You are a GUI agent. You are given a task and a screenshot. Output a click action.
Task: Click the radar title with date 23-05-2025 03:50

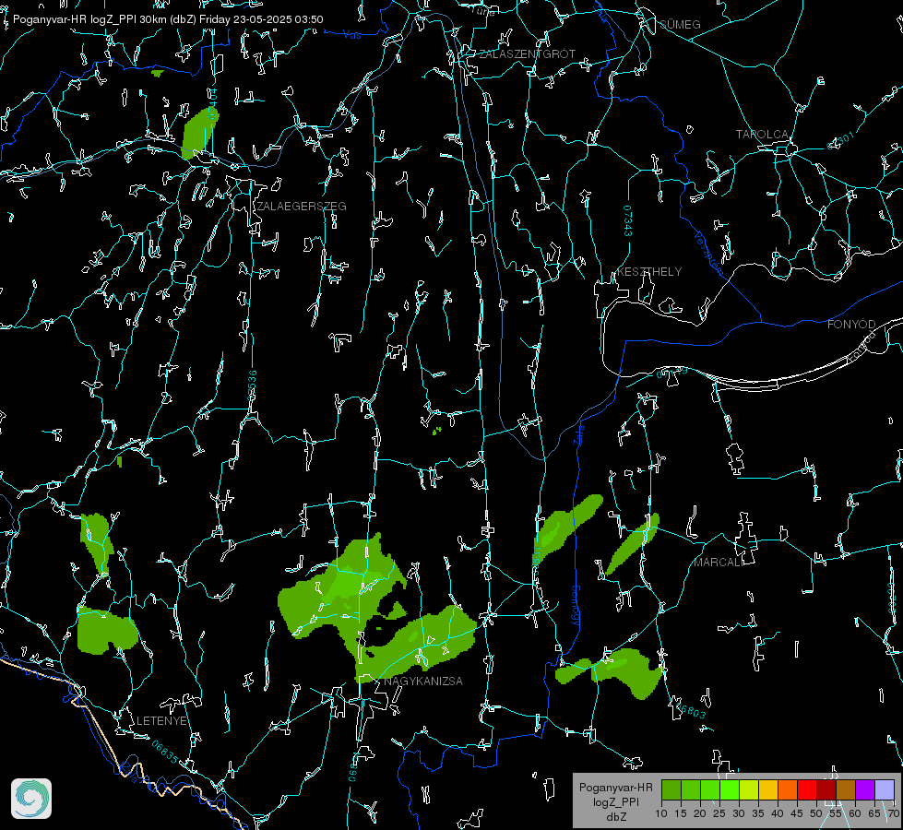click(168, 19)
